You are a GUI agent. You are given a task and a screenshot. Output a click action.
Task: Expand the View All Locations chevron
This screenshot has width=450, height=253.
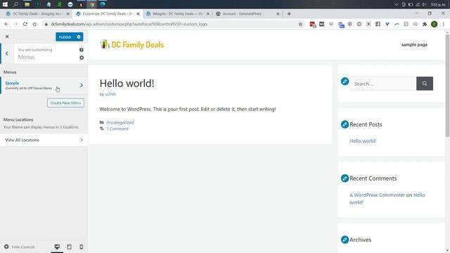pyautogui.click(x=82, y=140)
